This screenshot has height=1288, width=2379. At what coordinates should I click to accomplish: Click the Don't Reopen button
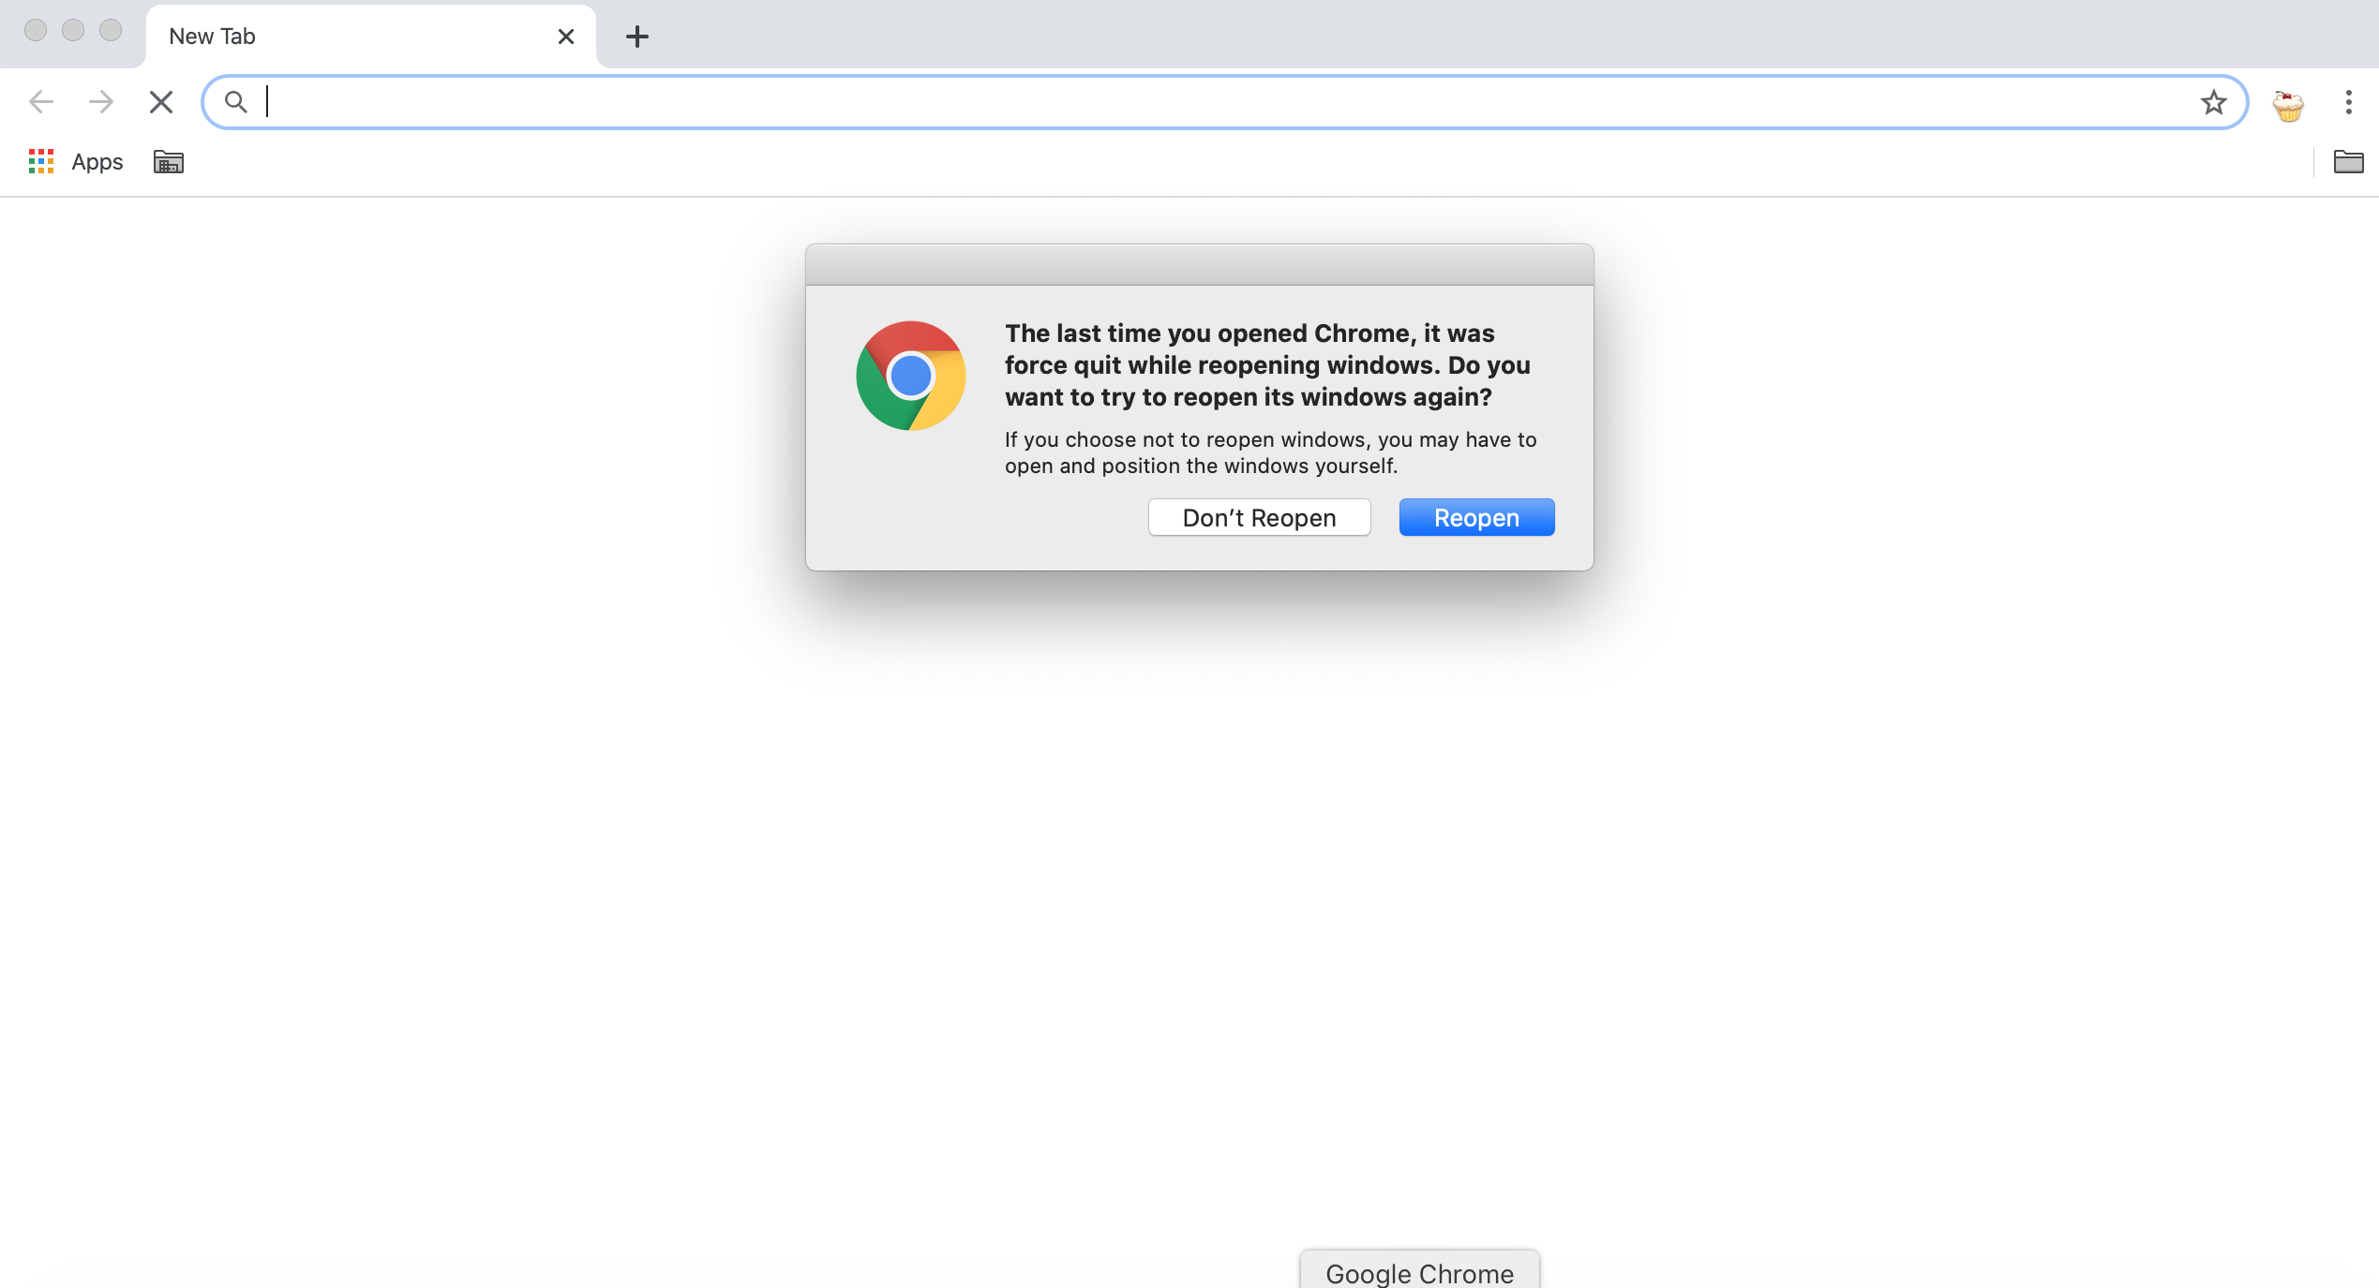click(x=1259, y=517)
